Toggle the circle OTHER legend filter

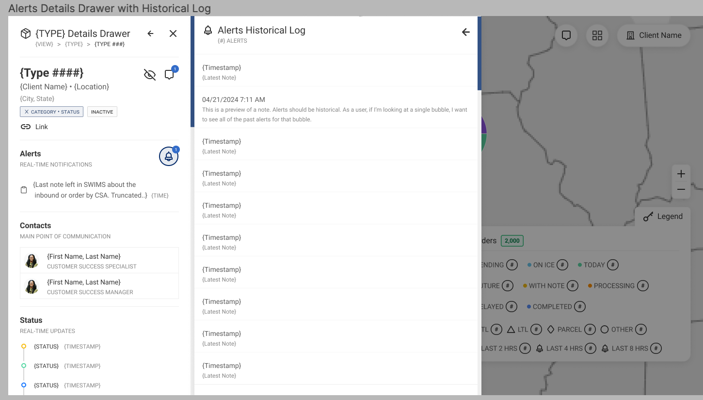coord(623,330)
